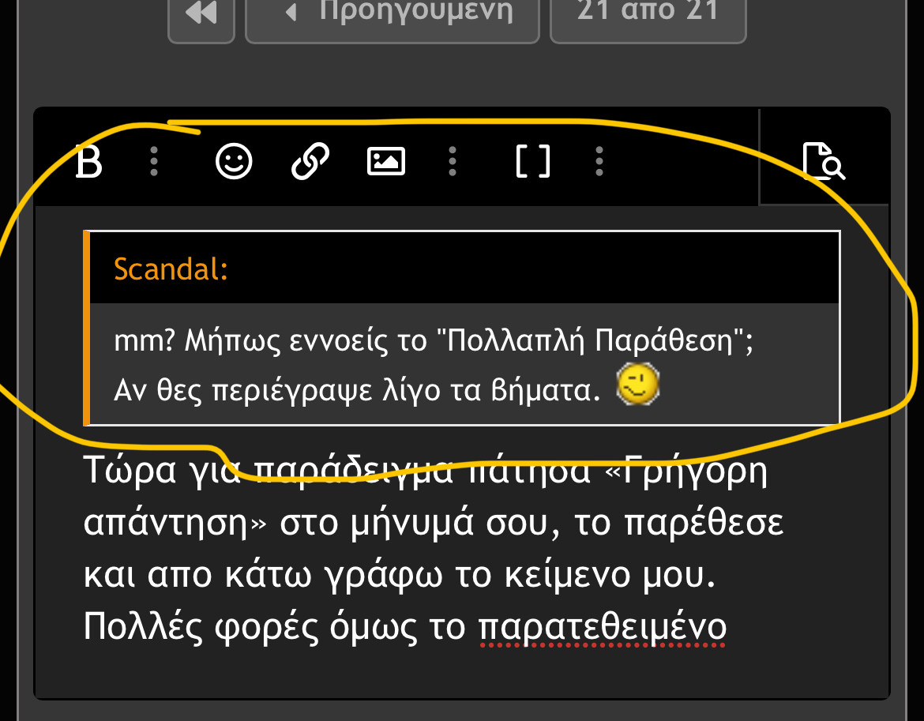Viewport: 924px width, 721px height.
Task: Expand more options after the image icon
Action: (452, 162)
